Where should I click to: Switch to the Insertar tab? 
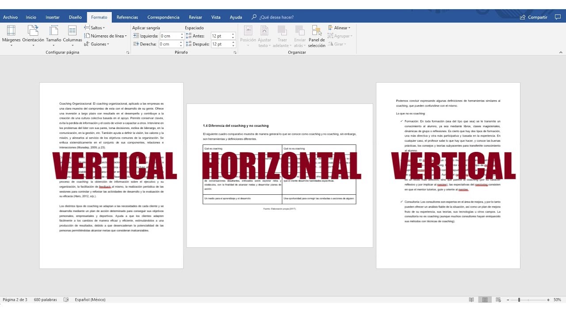pyautogui.click(x=53, y=17)
